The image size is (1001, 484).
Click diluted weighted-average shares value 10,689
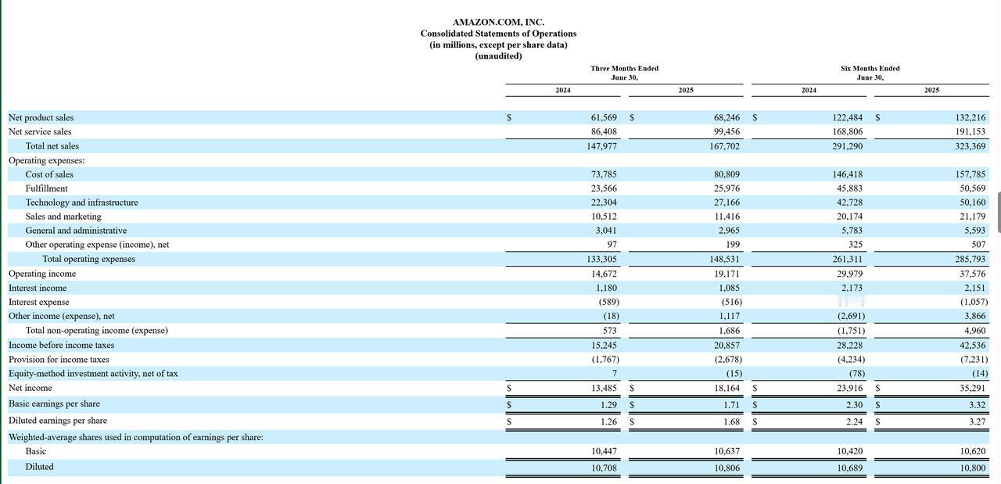click(x=849, y=468)
